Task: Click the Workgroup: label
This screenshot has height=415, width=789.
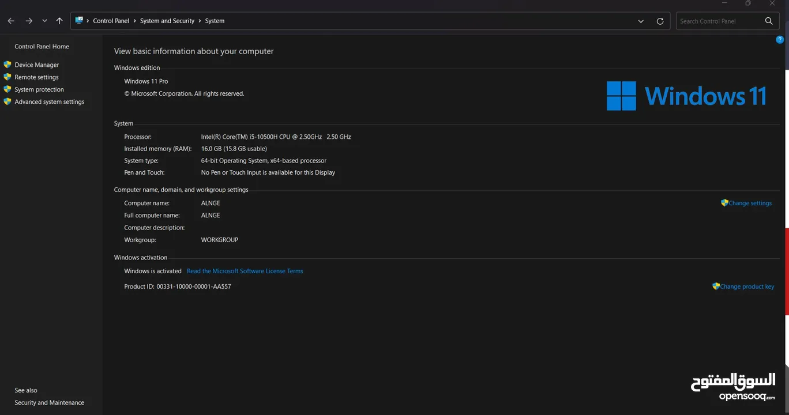Action: click(x=140, y=240)
